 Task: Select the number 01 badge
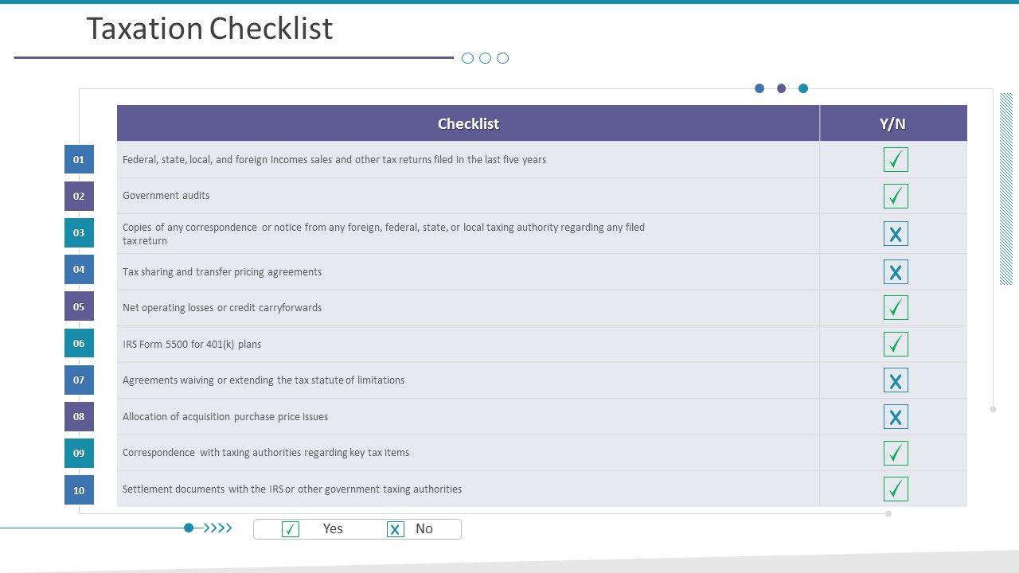coord(79,159)
